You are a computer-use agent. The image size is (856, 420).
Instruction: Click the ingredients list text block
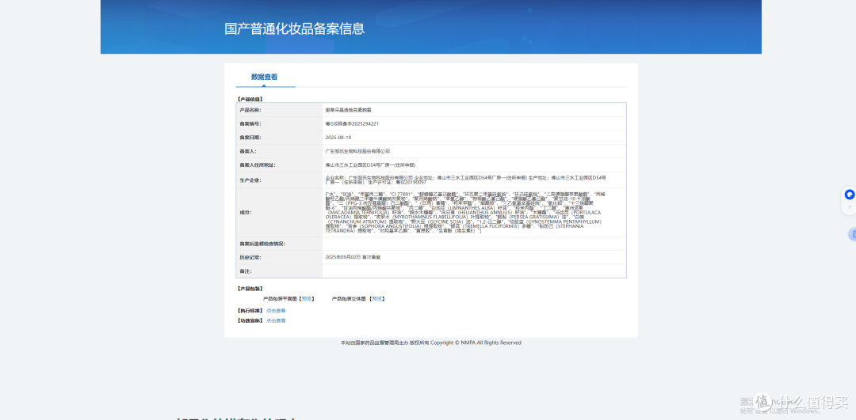click(x=466, y=212)
